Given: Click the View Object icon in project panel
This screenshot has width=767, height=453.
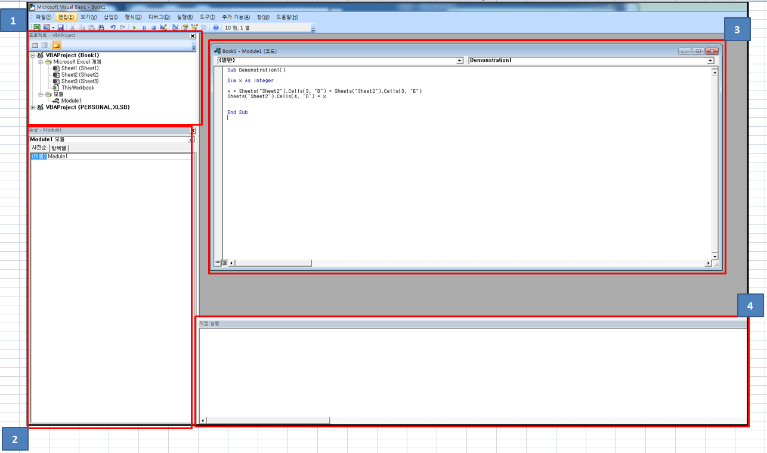Looking at the screenshot, I should [44, 45].
